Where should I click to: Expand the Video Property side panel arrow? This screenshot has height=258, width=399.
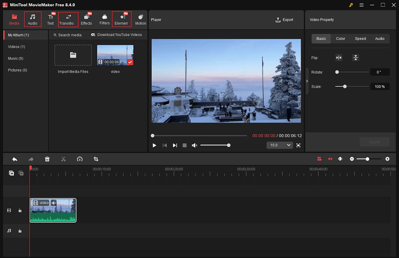pyautogui.click(x=307, y=81)
